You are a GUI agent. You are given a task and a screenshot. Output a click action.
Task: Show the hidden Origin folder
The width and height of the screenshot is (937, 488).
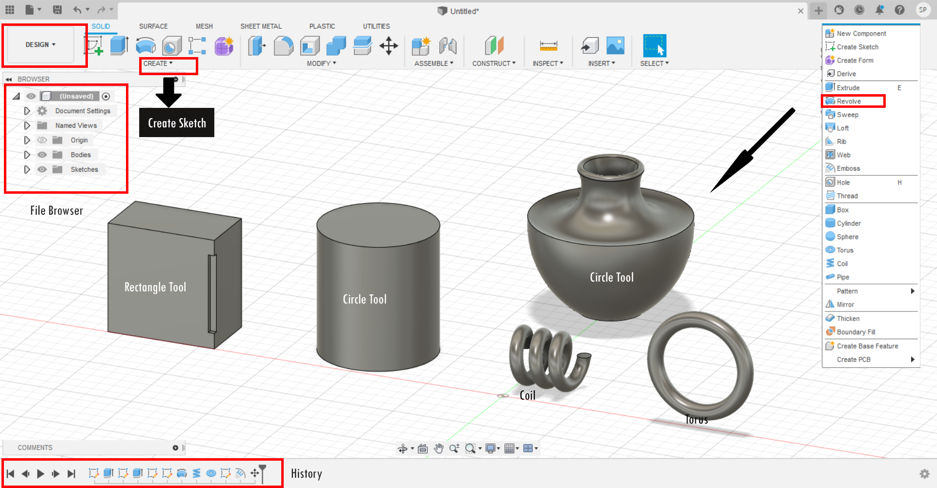[x=42, y=140]
